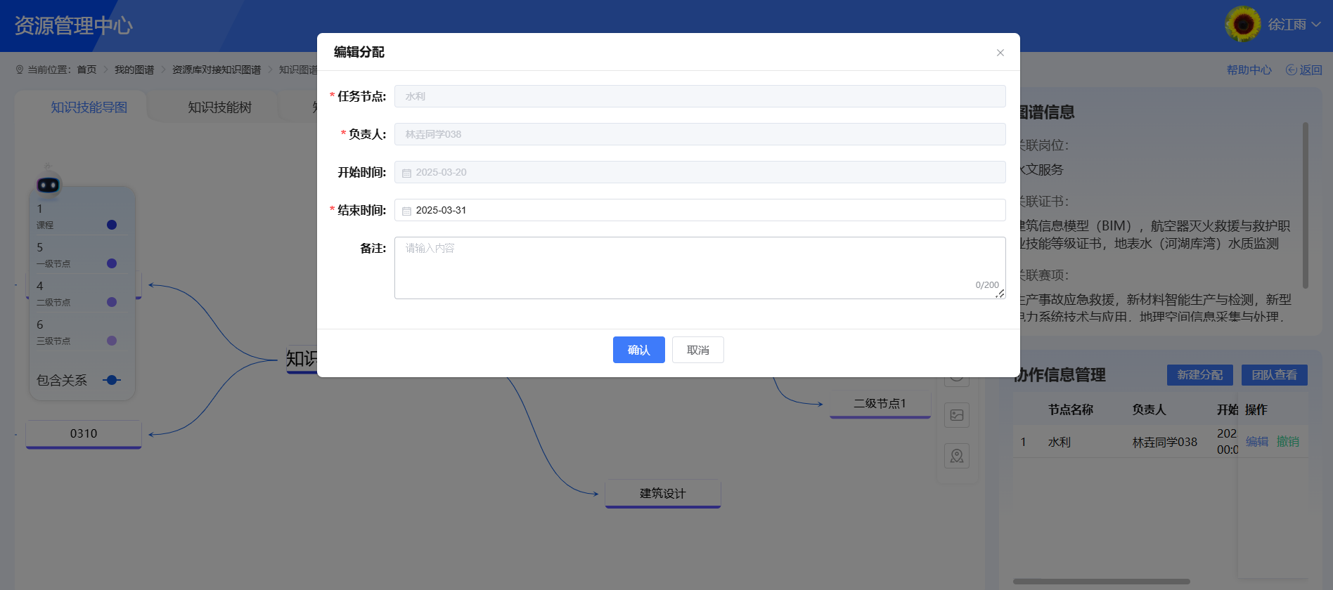Viewport: 1333px width, 590px height.
Task: Close the 编辑分配 dialog with X icon
Action: (1000, 53)
